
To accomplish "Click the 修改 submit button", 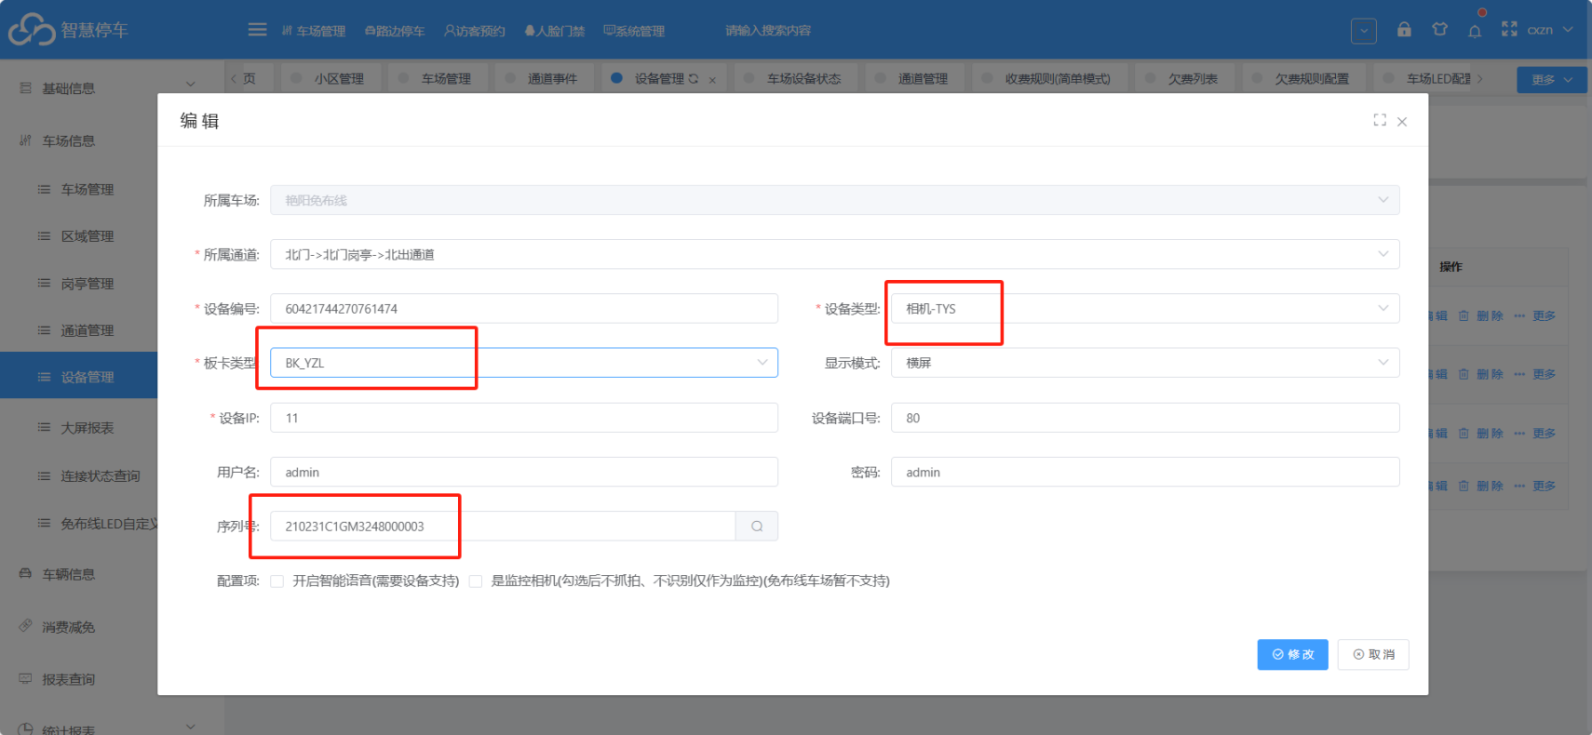I will pyautogui.click(x=1292, y=655).
